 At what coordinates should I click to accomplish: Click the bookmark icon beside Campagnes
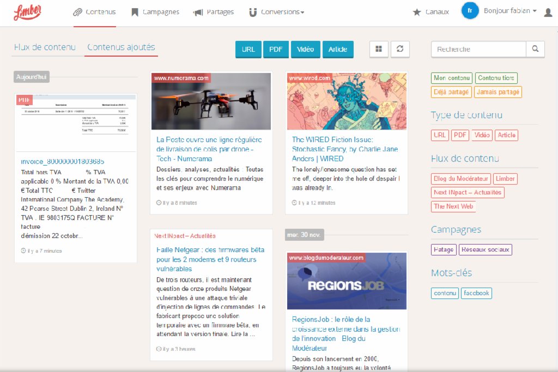pos(135,13)
